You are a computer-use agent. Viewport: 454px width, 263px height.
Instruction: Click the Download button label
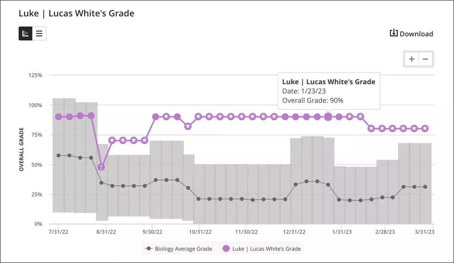coord(416,34)
